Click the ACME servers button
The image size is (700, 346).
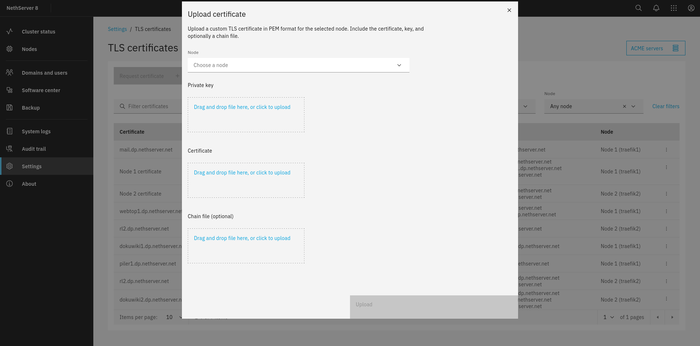pyautogui.click(x=655, y=48)
